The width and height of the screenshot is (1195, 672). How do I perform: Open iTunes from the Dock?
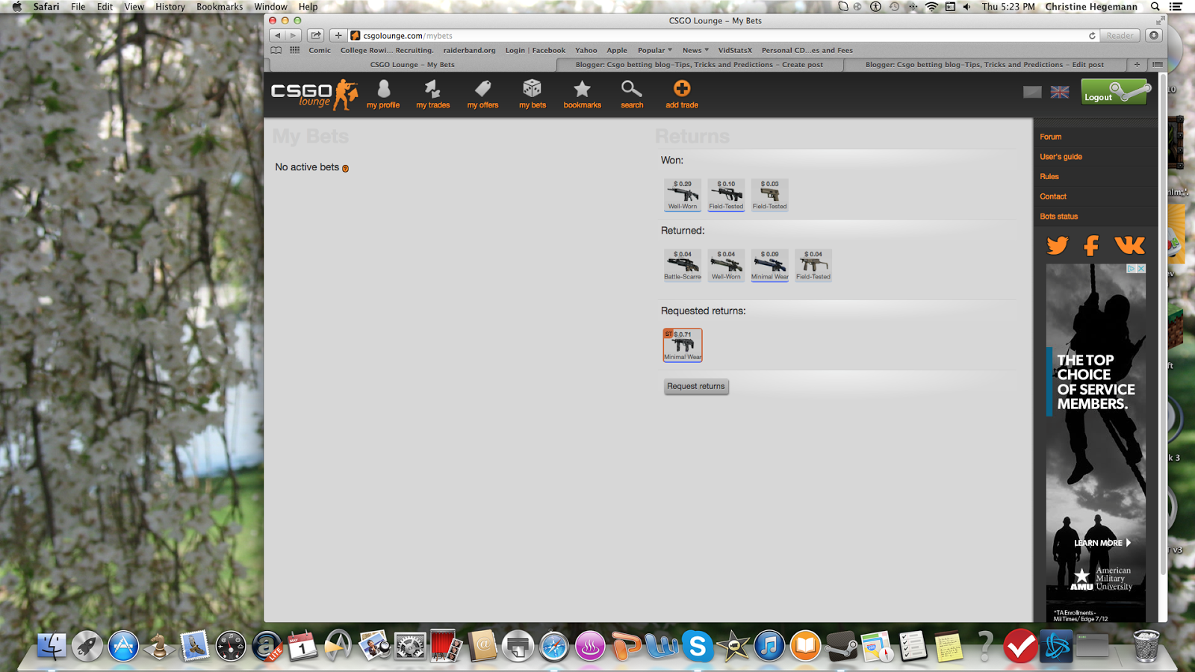click(x=769, y=646)
